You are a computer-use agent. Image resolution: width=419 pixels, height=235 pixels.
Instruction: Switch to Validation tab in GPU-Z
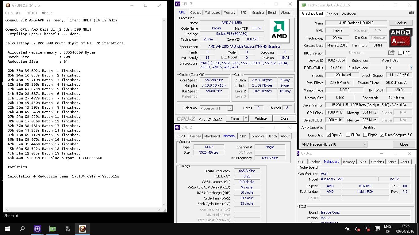coord(349,14)
